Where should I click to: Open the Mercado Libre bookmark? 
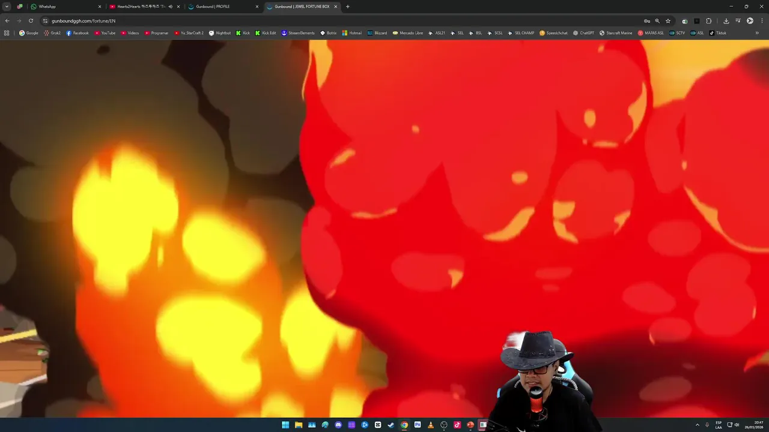408,33
